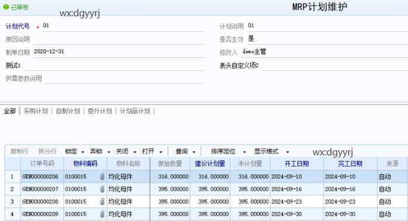Click paperclip icon in row GEN000000209
The width and height of the screenshot is (408, 221).
102,214
